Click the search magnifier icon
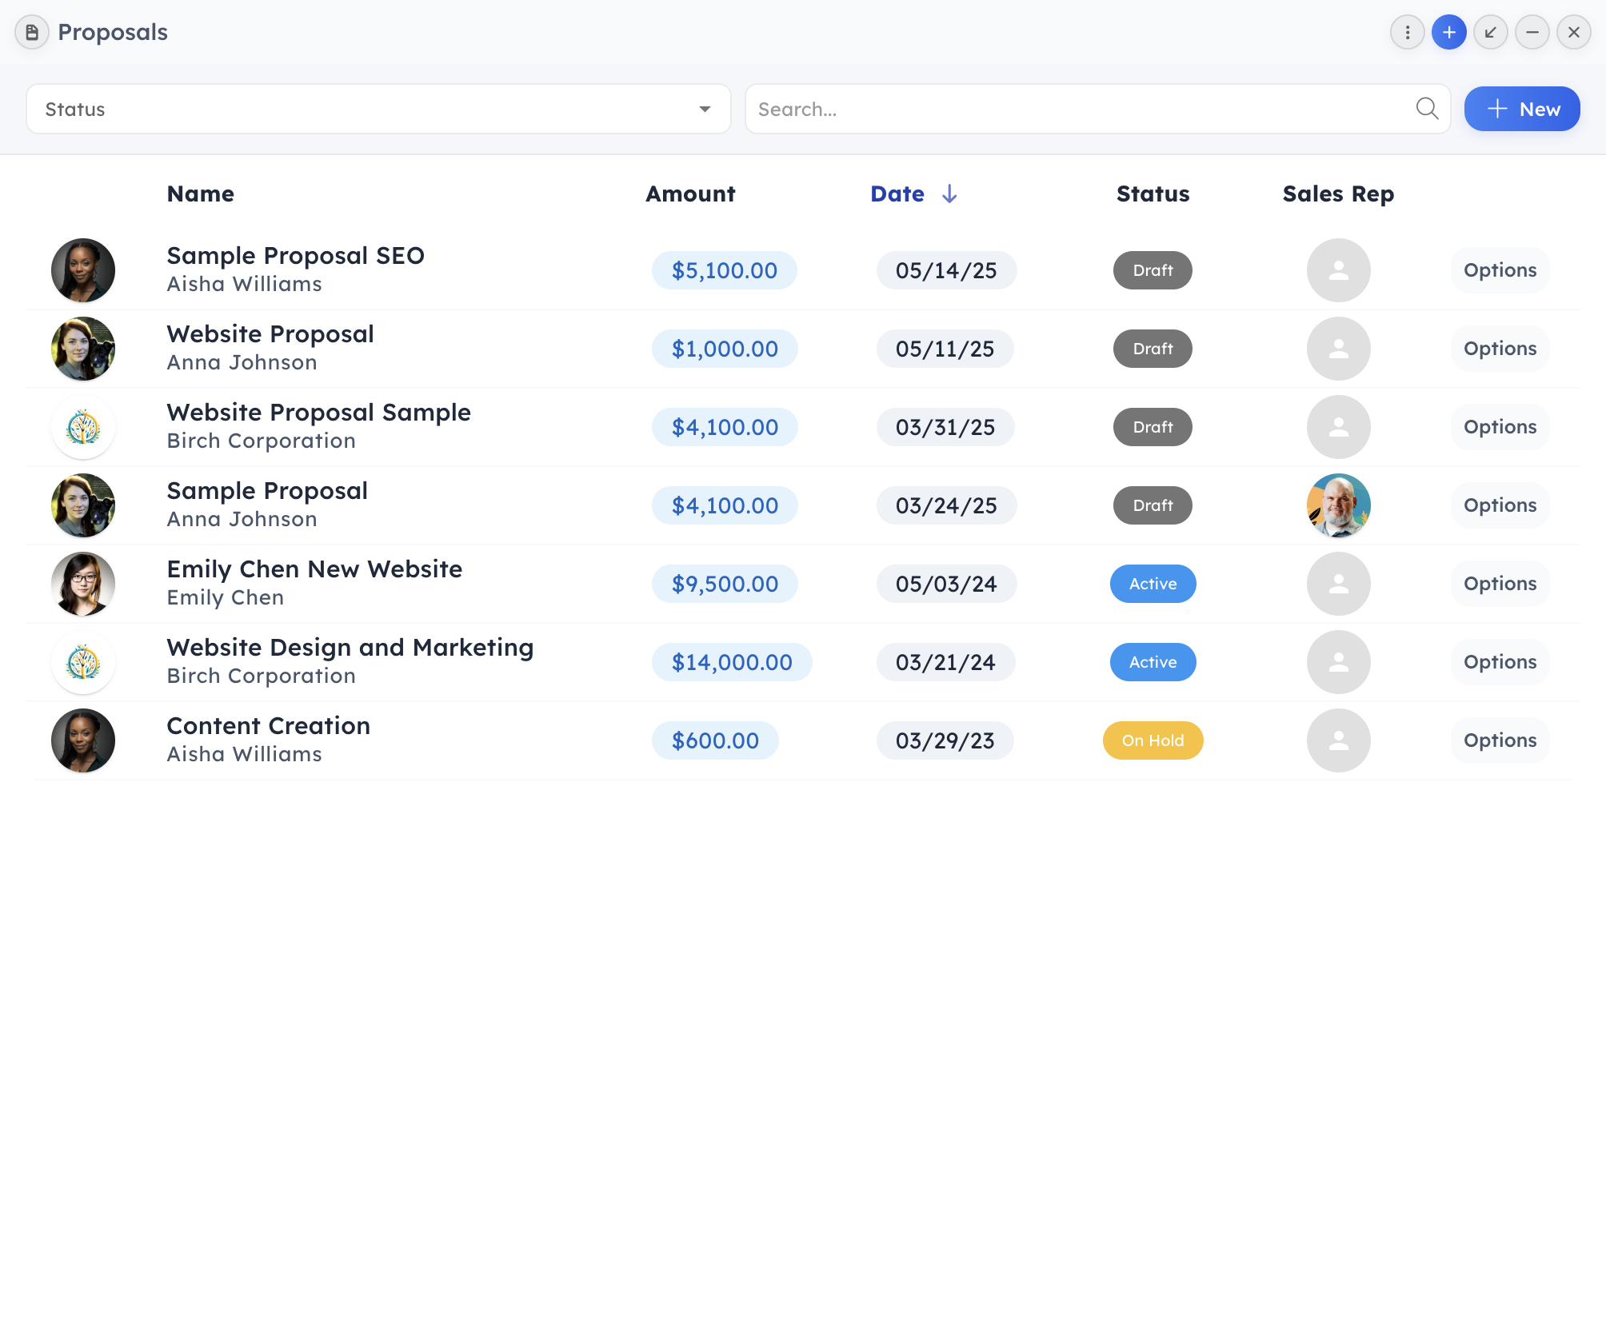The height and width of the screenshot is (1329, 1606). (1427, 109)
